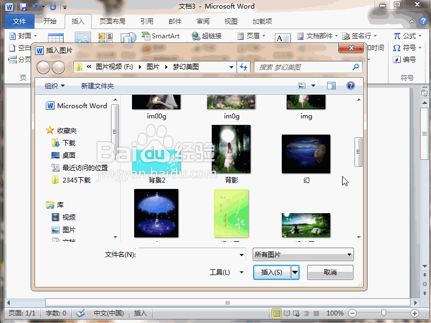Click Cancel (取消) button
The height and width of the screenshot is (323, 431).
point(330,272)
